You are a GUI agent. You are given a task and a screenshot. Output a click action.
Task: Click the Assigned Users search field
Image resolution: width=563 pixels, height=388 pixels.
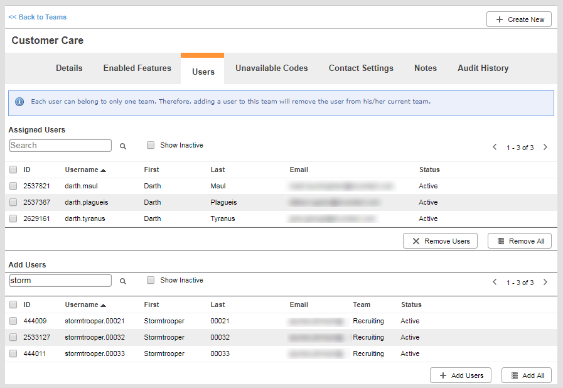coord(60,146)
